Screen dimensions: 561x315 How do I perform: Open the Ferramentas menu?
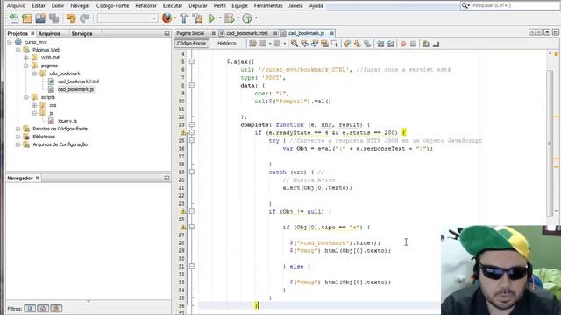pos(268,6)
